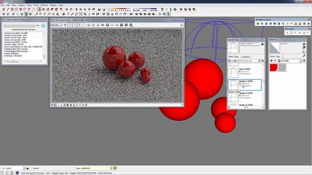This screenshot has width=312, height=175.
Task: Open the File menu
Action: tap(2, 5)
